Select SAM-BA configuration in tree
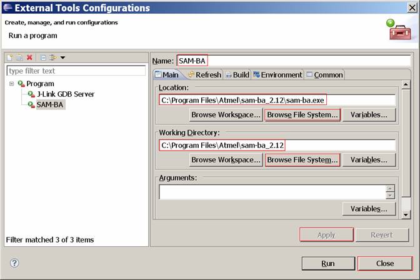The height and width of the screenshot is (280, 420). (x=50, y=104)
